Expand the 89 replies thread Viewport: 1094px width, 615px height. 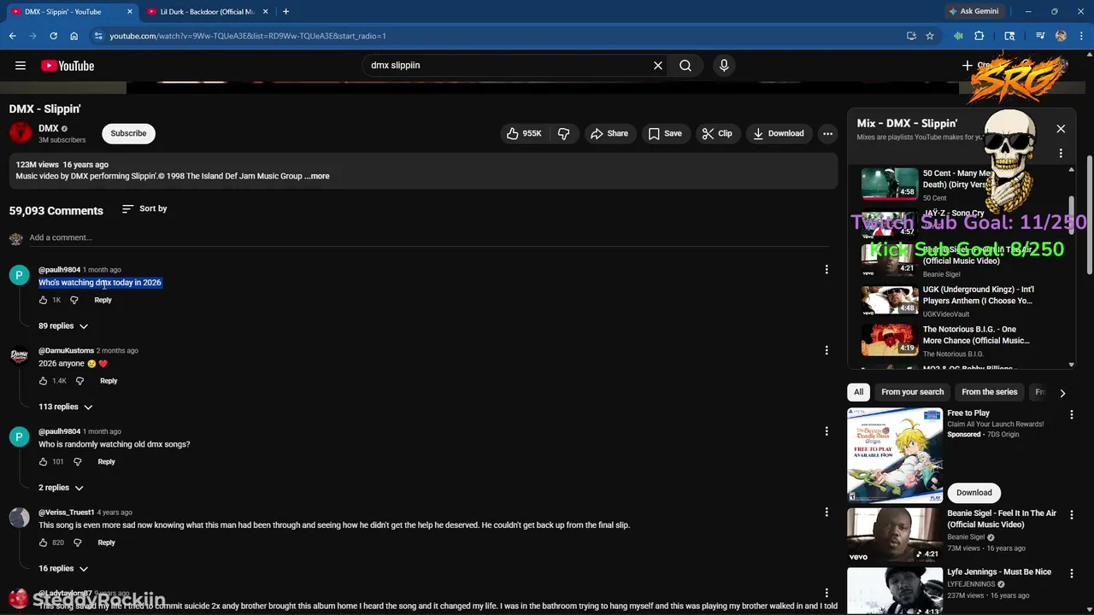pos(63,325)
